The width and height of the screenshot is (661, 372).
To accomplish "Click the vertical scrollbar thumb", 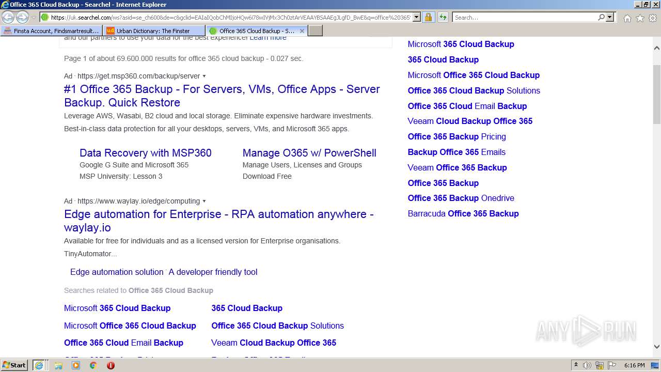I will [657, 95].
